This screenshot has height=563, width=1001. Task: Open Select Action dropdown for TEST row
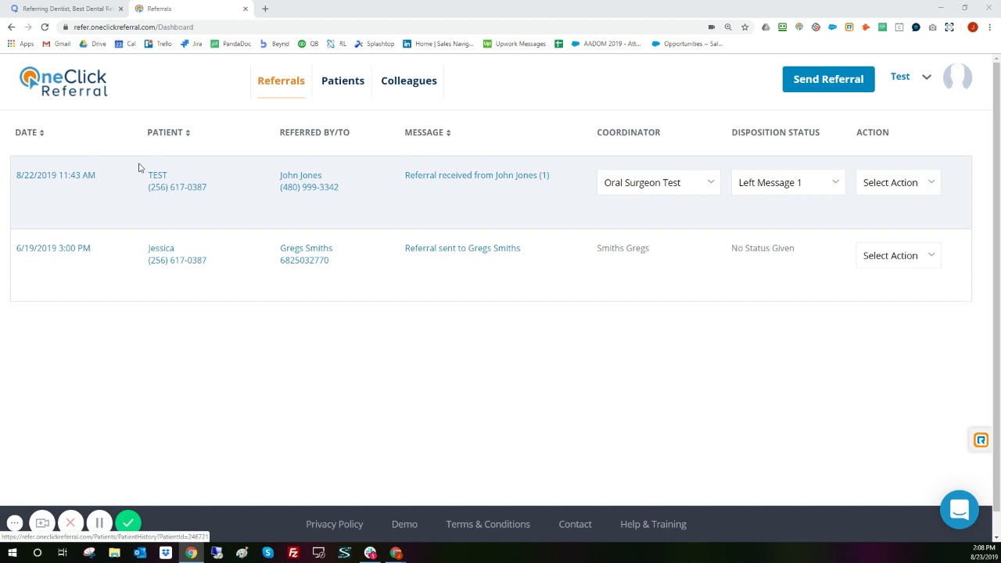tap(899, 182)
